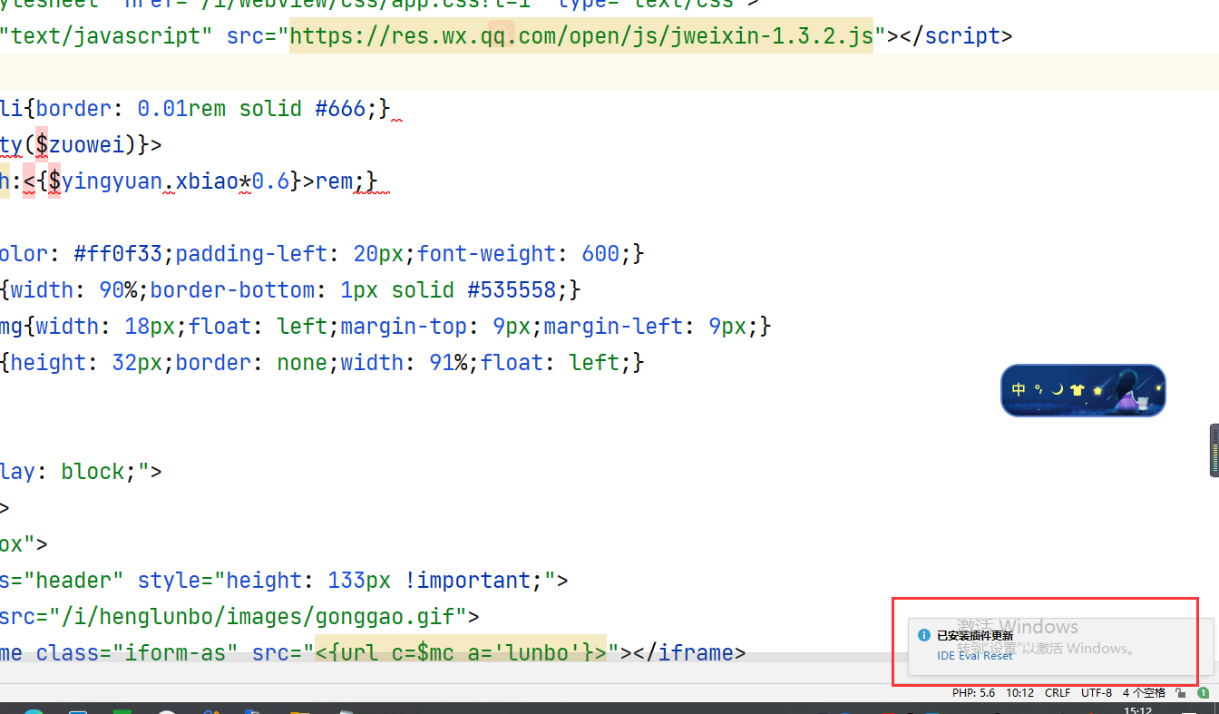Open CRLF line separator selector
The width and height of the screenshot is (1219, 714).
pos(1058,692)
